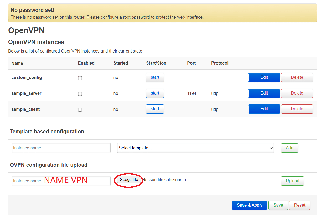This screenshot has height=215, width=326.
Task: Delete the sample_server instance
Action: pyautogui.click(x=297, y=93)
